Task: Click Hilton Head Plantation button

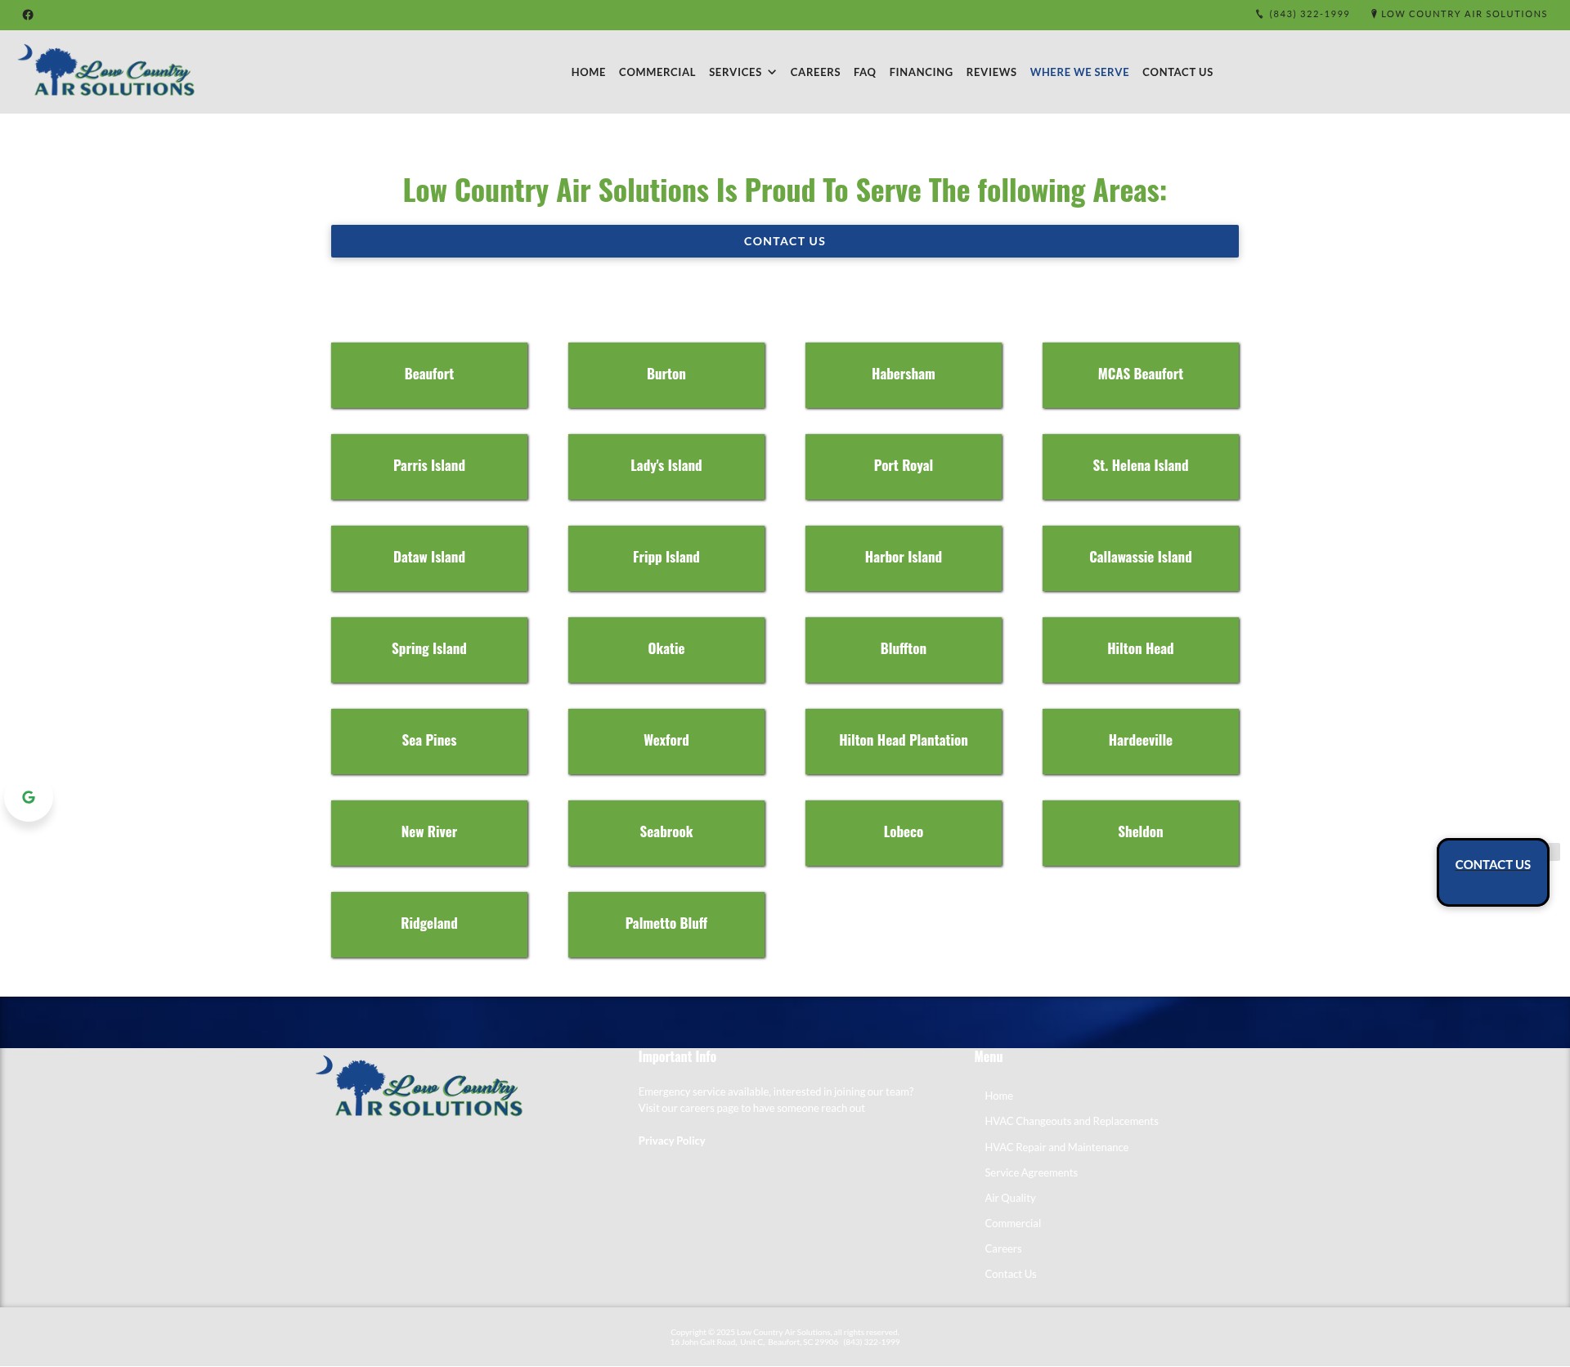Action: pos(904,742)
